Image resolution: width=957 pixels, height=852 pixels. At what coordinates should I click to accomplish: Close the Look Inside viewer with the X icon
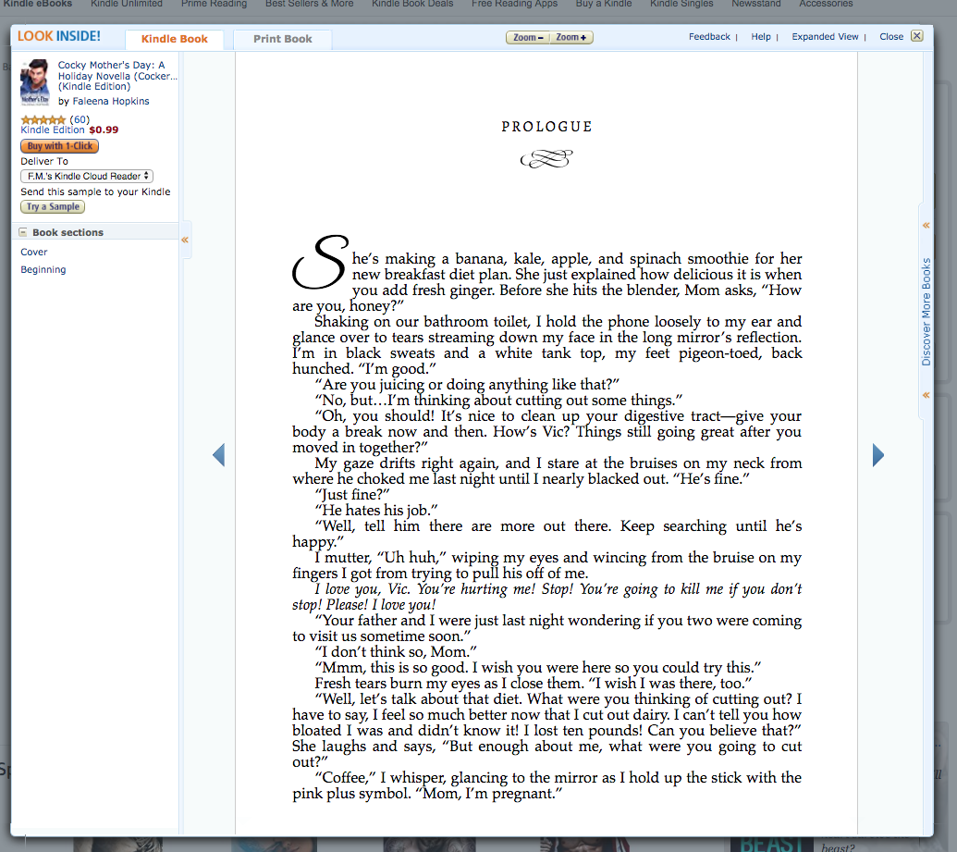(916, 36)
